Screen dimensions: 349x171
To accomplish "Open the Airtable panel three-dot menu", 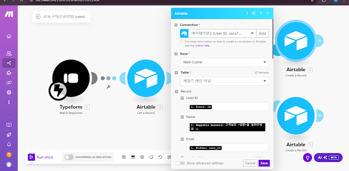I will pos(247,14).
